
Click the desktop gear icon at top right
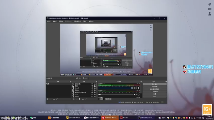(210, 4)
